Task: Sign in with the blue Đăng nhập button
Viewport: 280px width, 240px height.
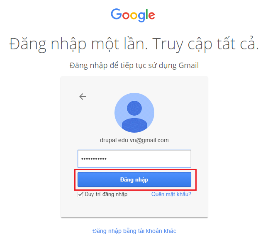Action: click(134, 179)
